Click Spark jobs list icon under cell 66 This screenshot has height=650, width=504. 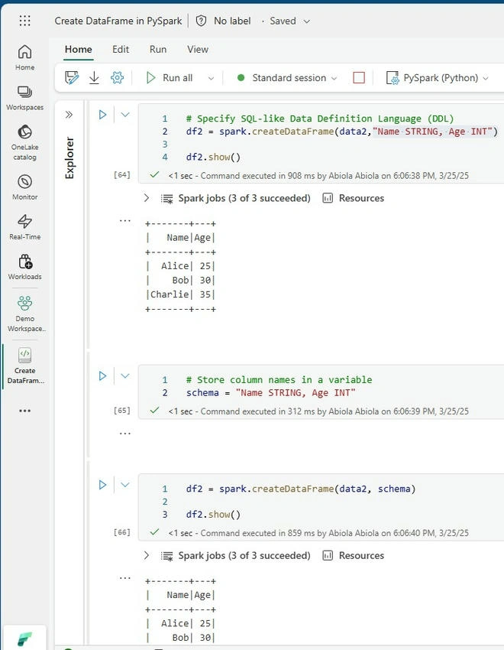point(166,556)
